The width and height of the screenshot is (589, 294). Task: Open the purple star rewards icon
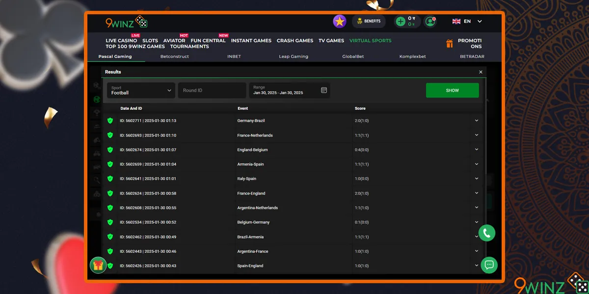point(340,22)
